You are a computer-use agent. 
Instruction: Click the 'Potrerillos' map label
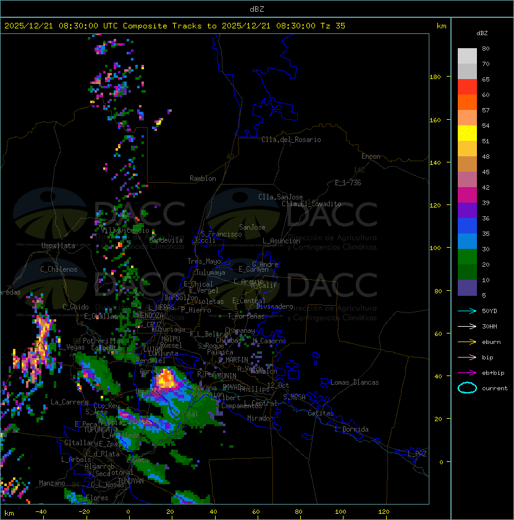tap(103, 341)
